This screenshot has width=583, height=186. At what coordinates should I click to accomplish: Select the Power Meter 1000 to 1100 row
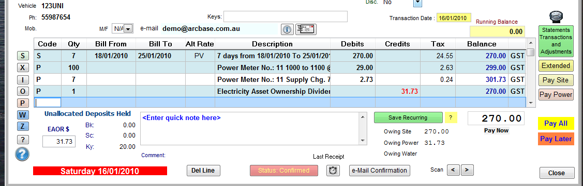pos(279,68)
